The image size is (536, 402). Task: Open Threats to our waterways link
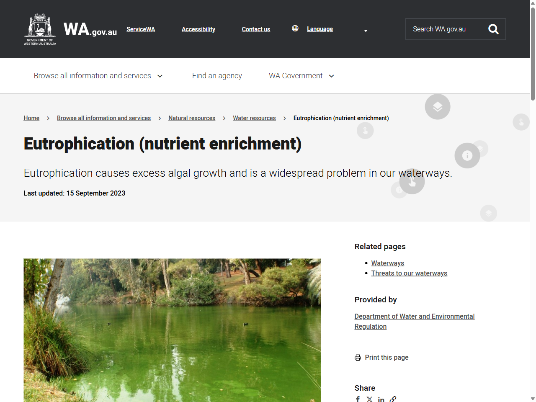[409, 273]
